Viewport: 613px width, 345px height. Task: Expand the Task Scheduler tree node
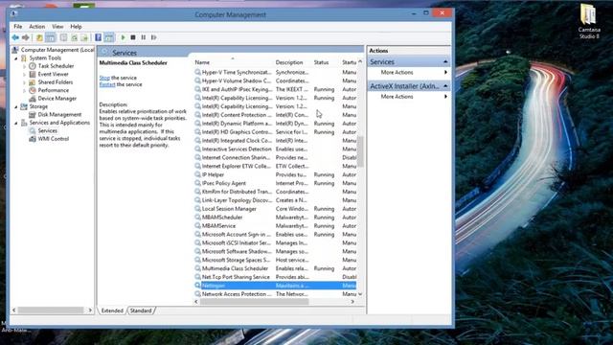24,66
